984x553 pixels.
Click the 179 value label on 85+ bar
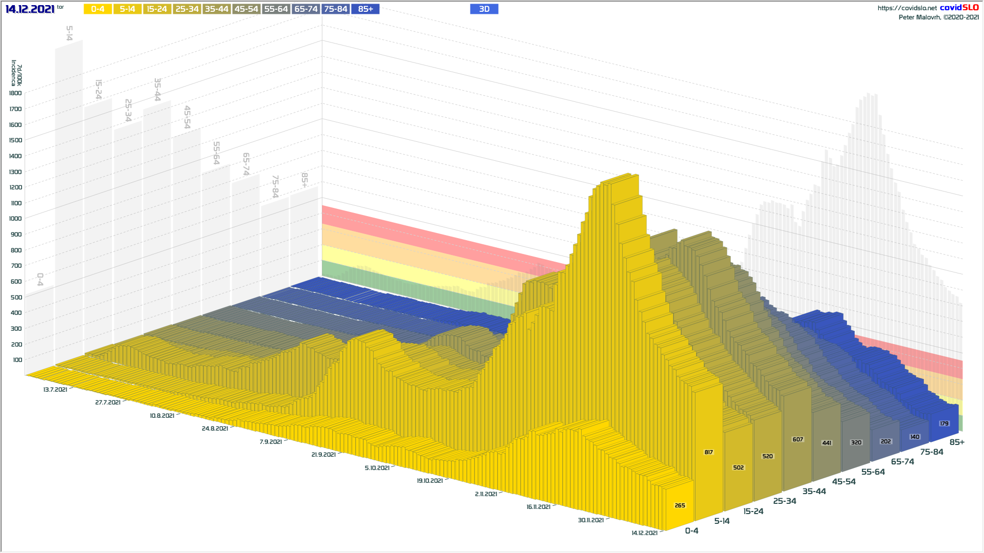[x=944, y=423]
